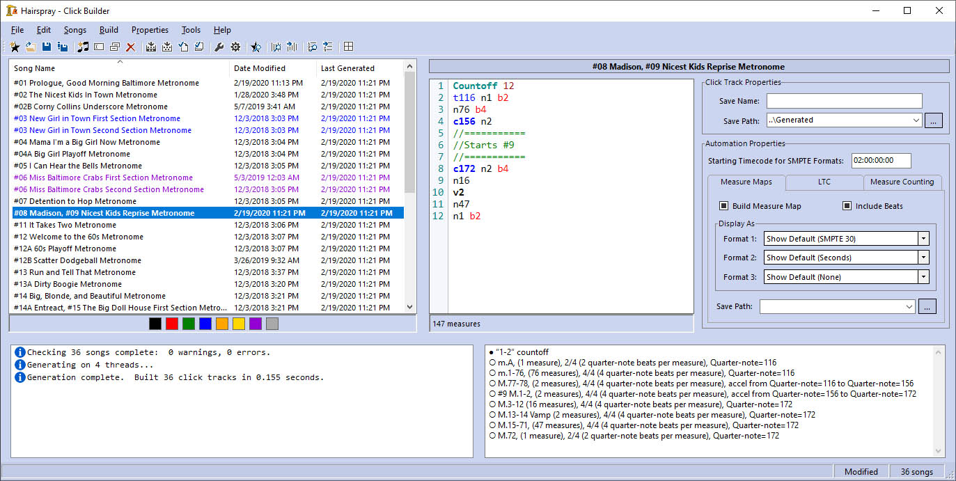Click info icon beside 'Generation complete'

(x=20, y=377)
